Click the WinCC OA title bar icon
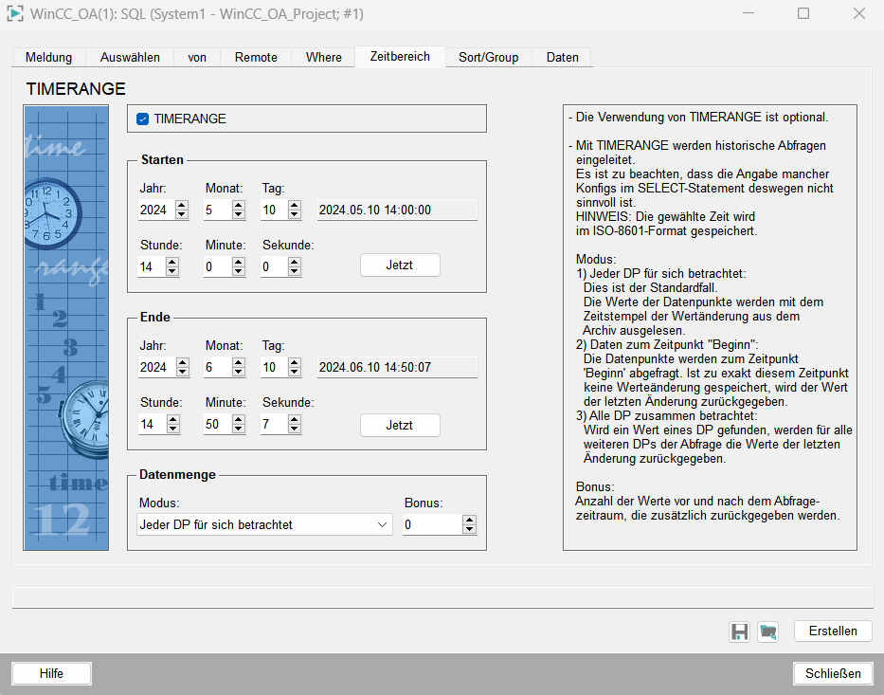 (x=14, y=14)
